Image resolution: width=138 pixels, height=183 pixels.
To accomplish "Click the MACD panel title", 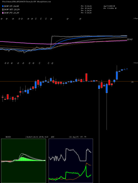I will [8, 137].
